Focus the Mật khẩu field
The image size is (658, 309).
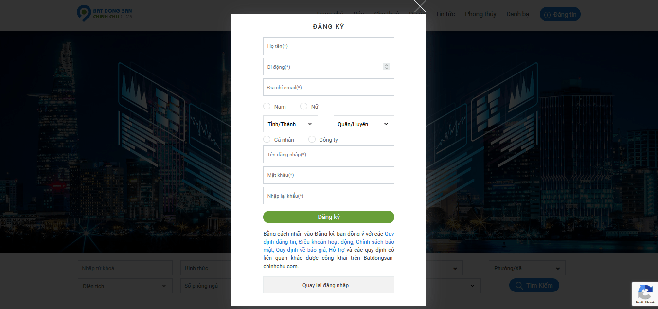point(329,175)
